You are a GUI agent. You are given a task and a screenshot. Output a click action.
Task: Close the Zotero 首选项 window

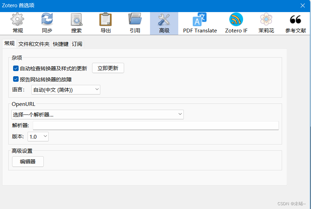click(x=302, y=6)
